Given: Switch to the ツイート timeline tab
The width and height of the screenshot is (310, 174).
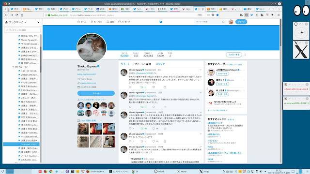Looking at the screenshot, I should [x=125, y=64].
